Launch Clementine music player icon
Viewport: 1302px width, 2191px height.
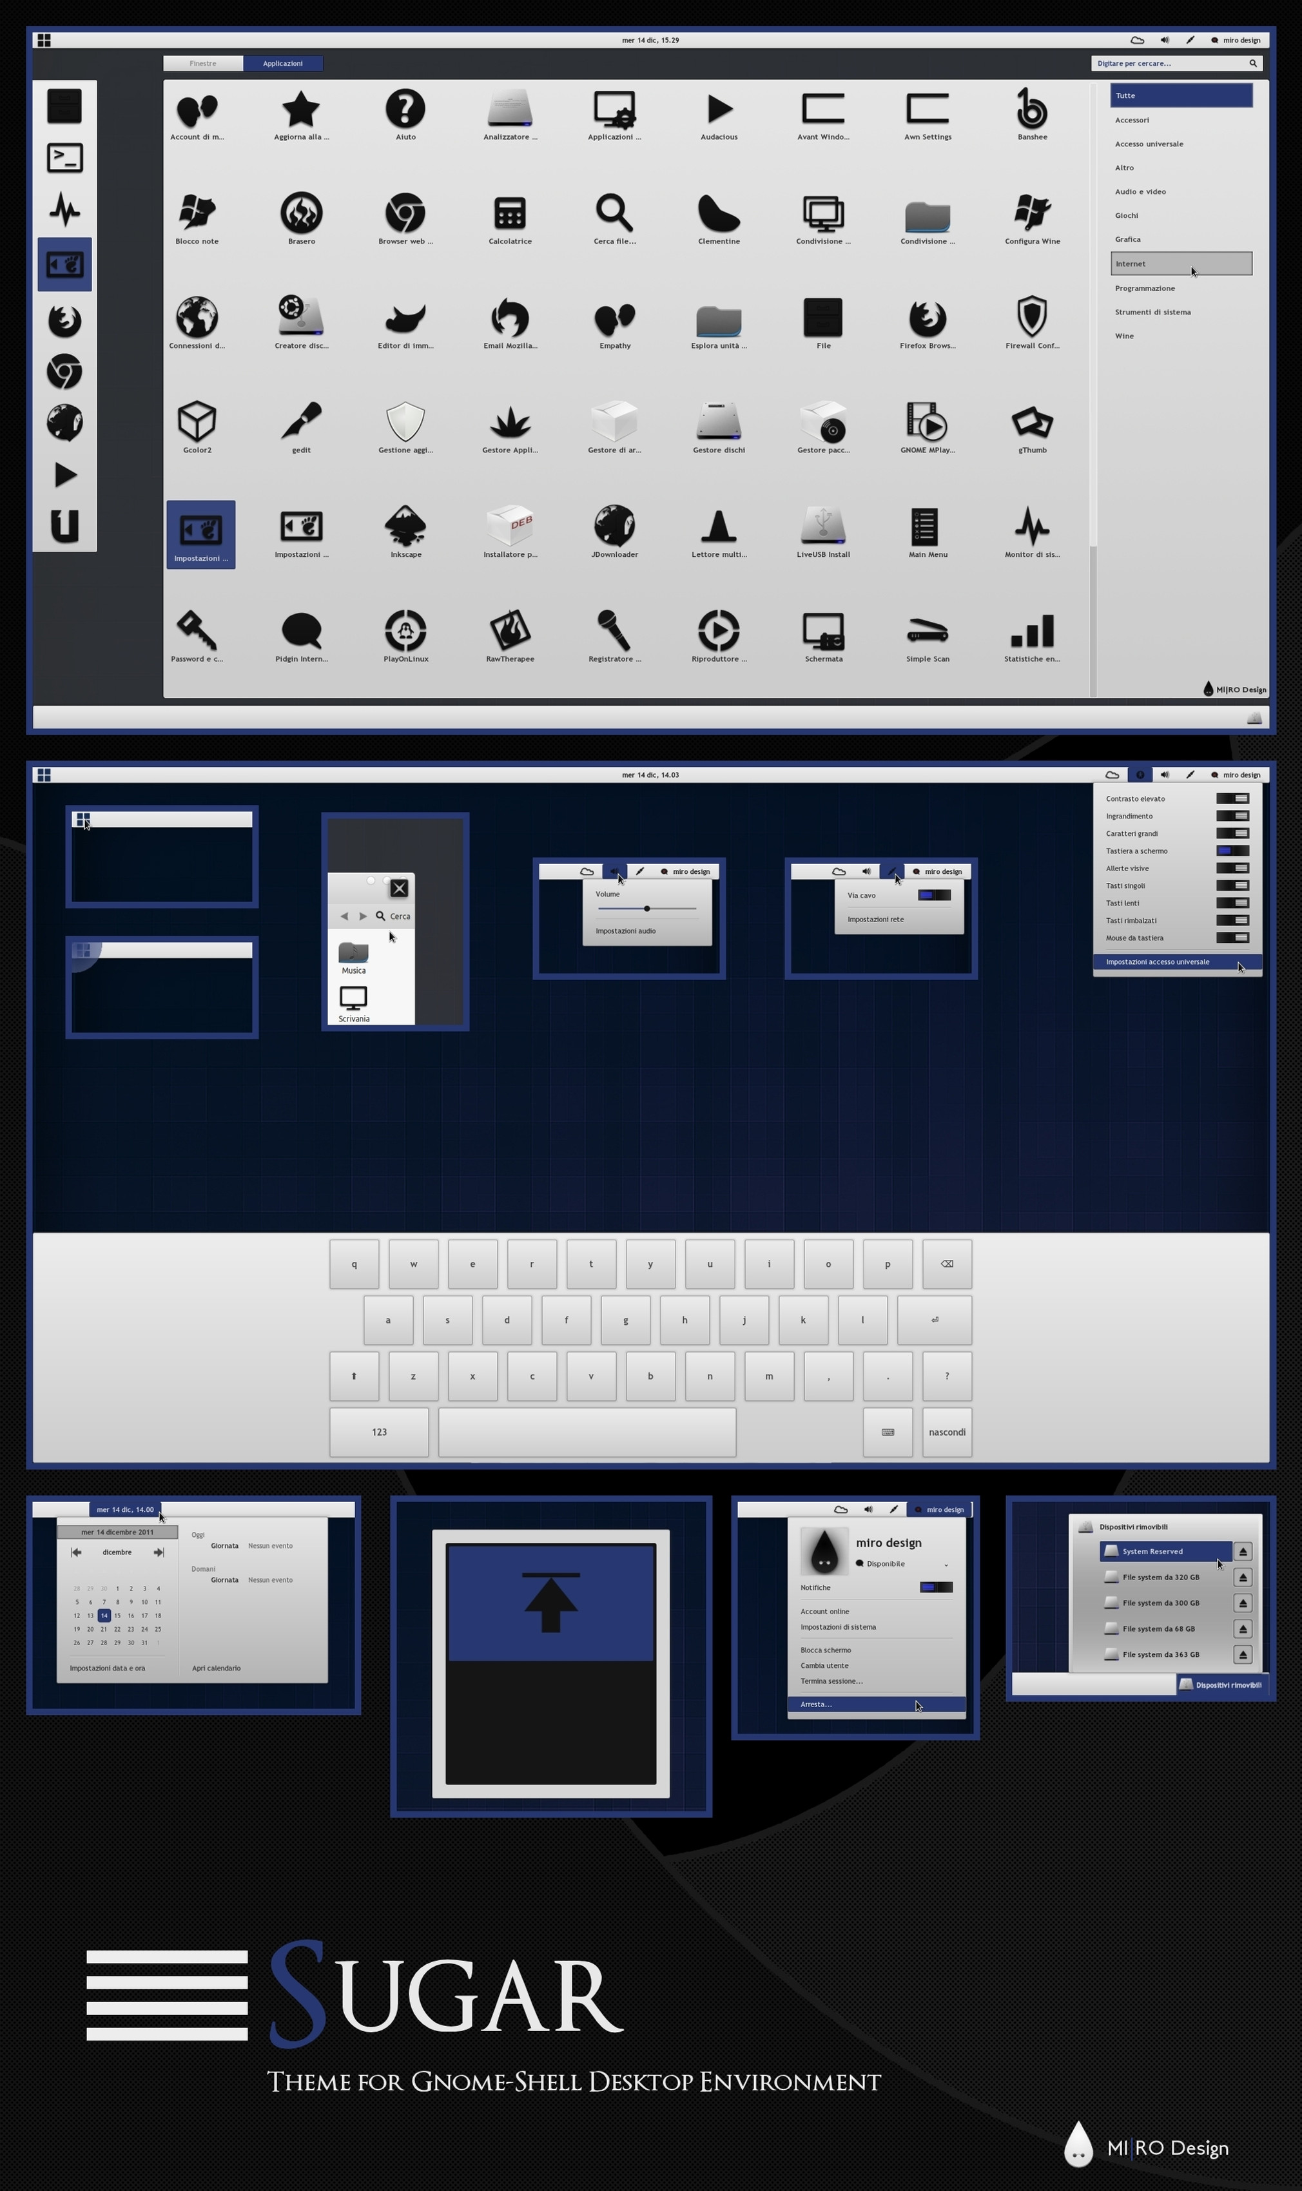pyautogui.click(x=719, y=215)
